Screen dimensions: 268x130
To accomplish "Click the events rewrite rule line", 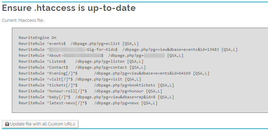I will pyautogui.click(x=79, y=44).
